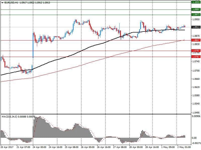Click the 1.0973 green resistance price label
This screenshot has height=150, width=201.
[x=196, y=15]
